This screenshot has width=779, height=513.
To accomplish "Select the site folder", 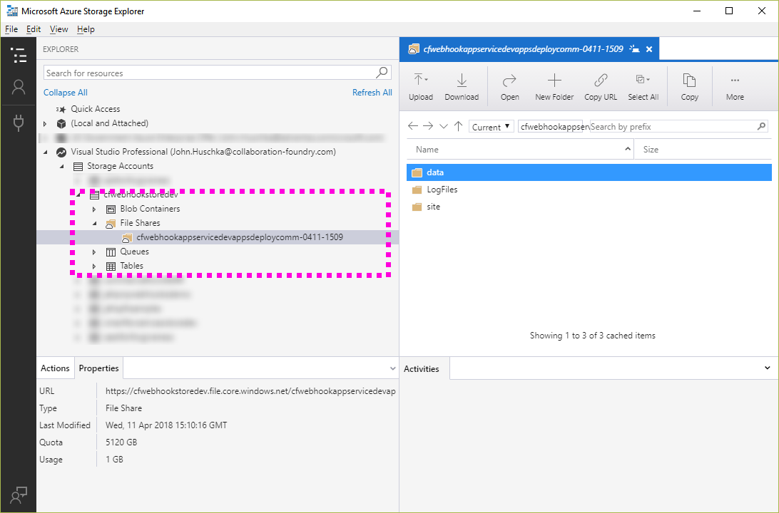I will tap(589, 207).
